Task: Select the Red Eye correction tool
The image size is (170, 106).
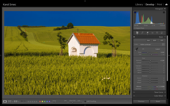Action: click(152, 33)
